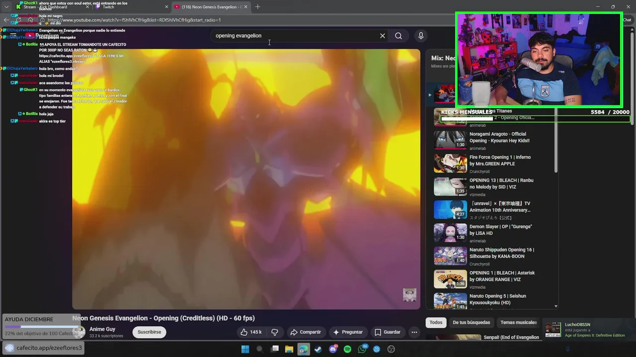Click the opening evangelion search field
636x357 pixels.
[x=296, y=36]
